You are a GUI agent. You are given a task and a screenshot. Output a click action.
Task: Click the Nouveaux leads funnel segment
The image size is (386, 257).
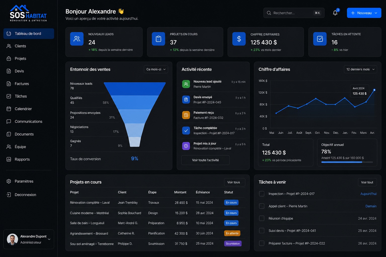[135, 89]
